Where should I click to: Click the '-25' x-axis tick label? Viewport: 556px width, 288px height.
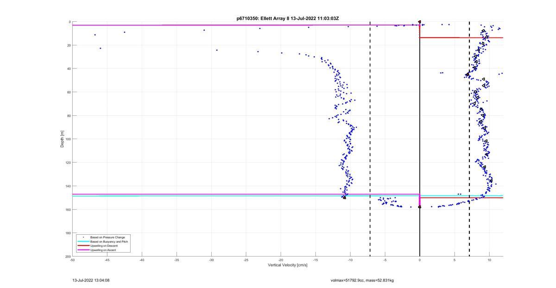[246, 260]
